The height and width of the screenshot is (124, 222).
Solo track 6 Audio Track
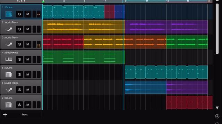tap(19, 90)
